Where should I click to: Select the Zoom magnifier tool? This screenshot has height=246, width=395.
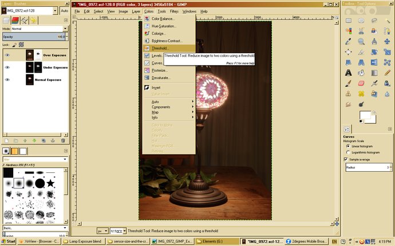point(361,41)
